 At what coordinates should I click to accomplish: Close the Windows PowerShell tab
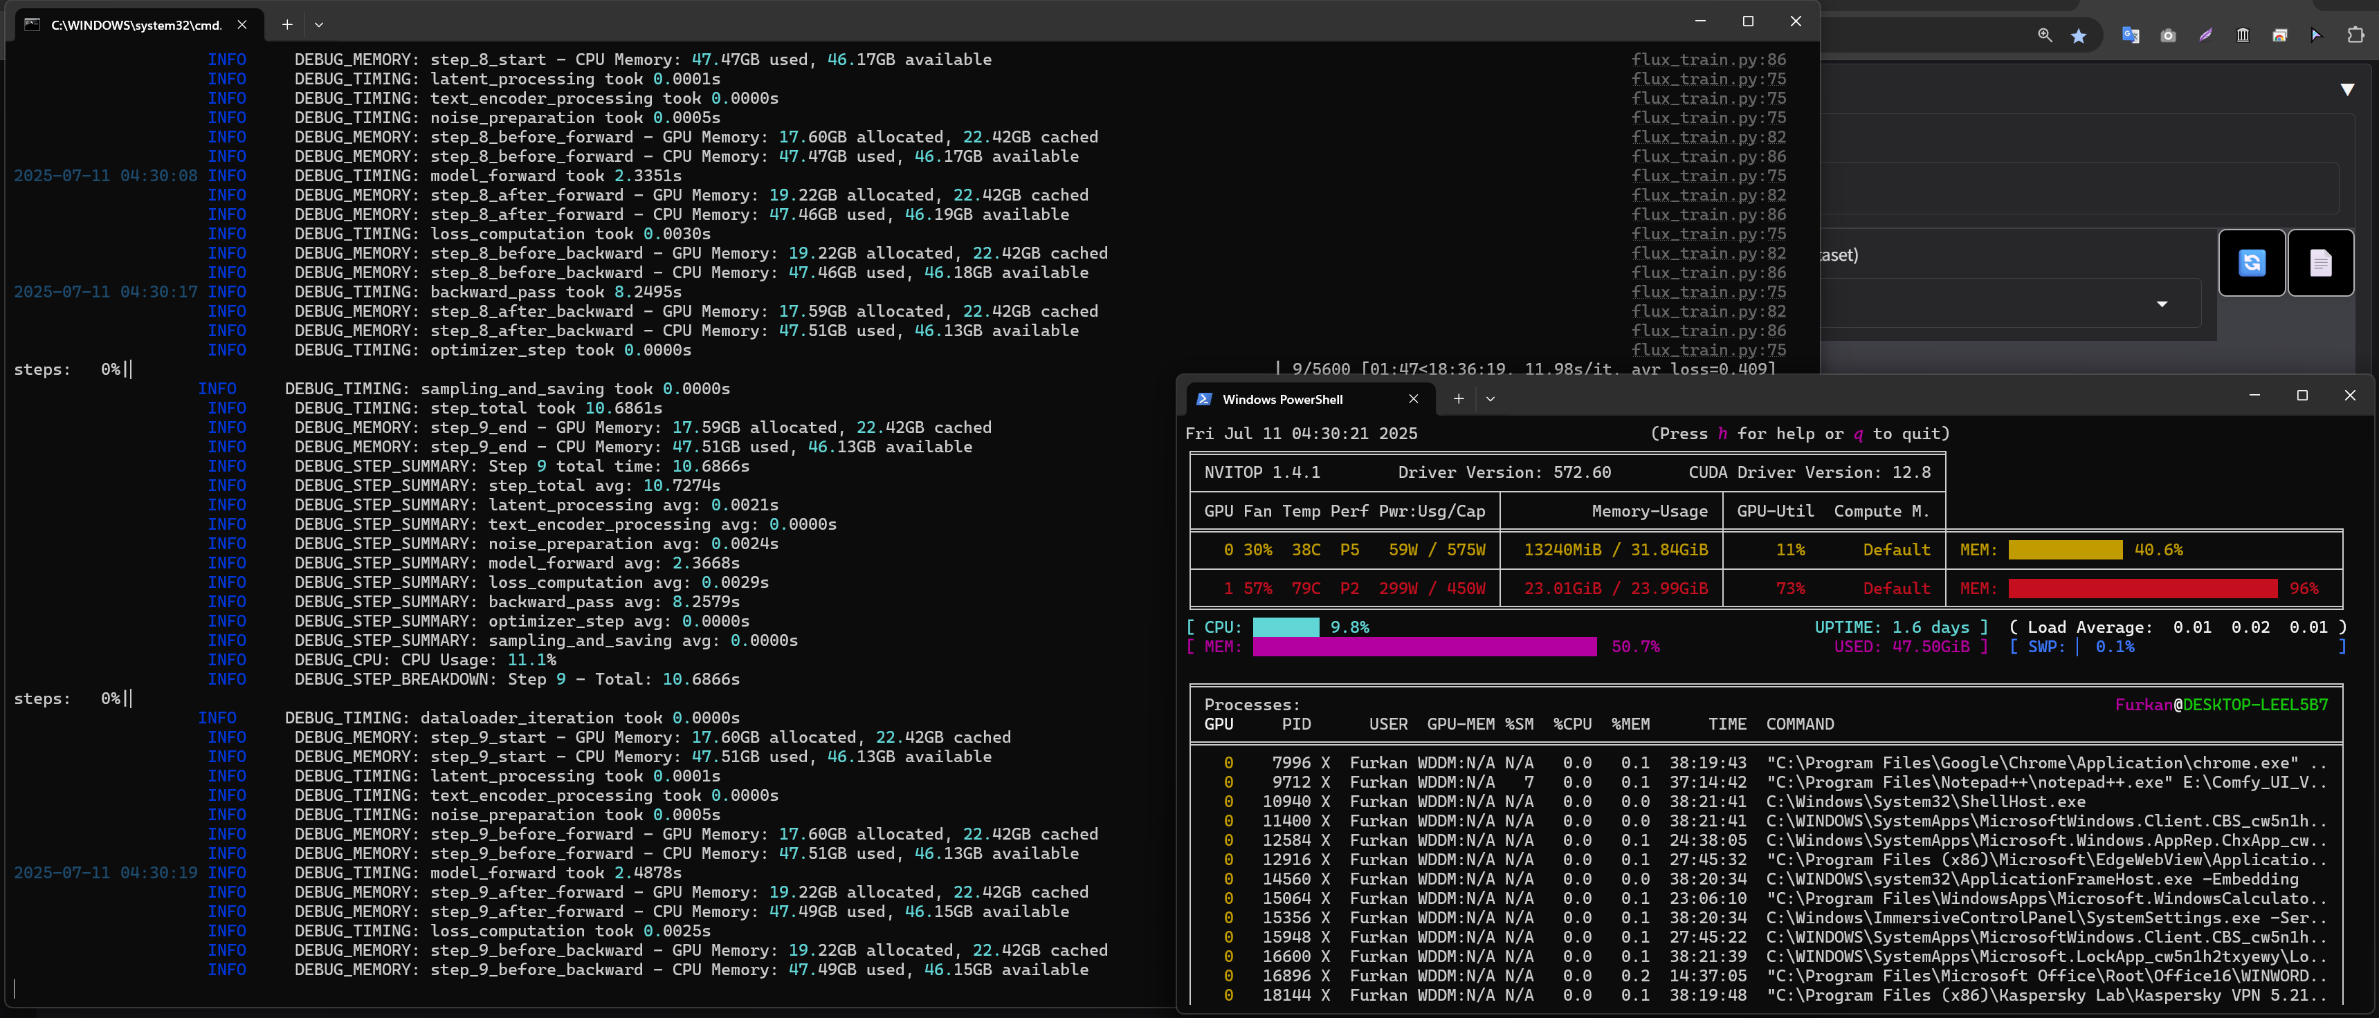point(1413,399)
